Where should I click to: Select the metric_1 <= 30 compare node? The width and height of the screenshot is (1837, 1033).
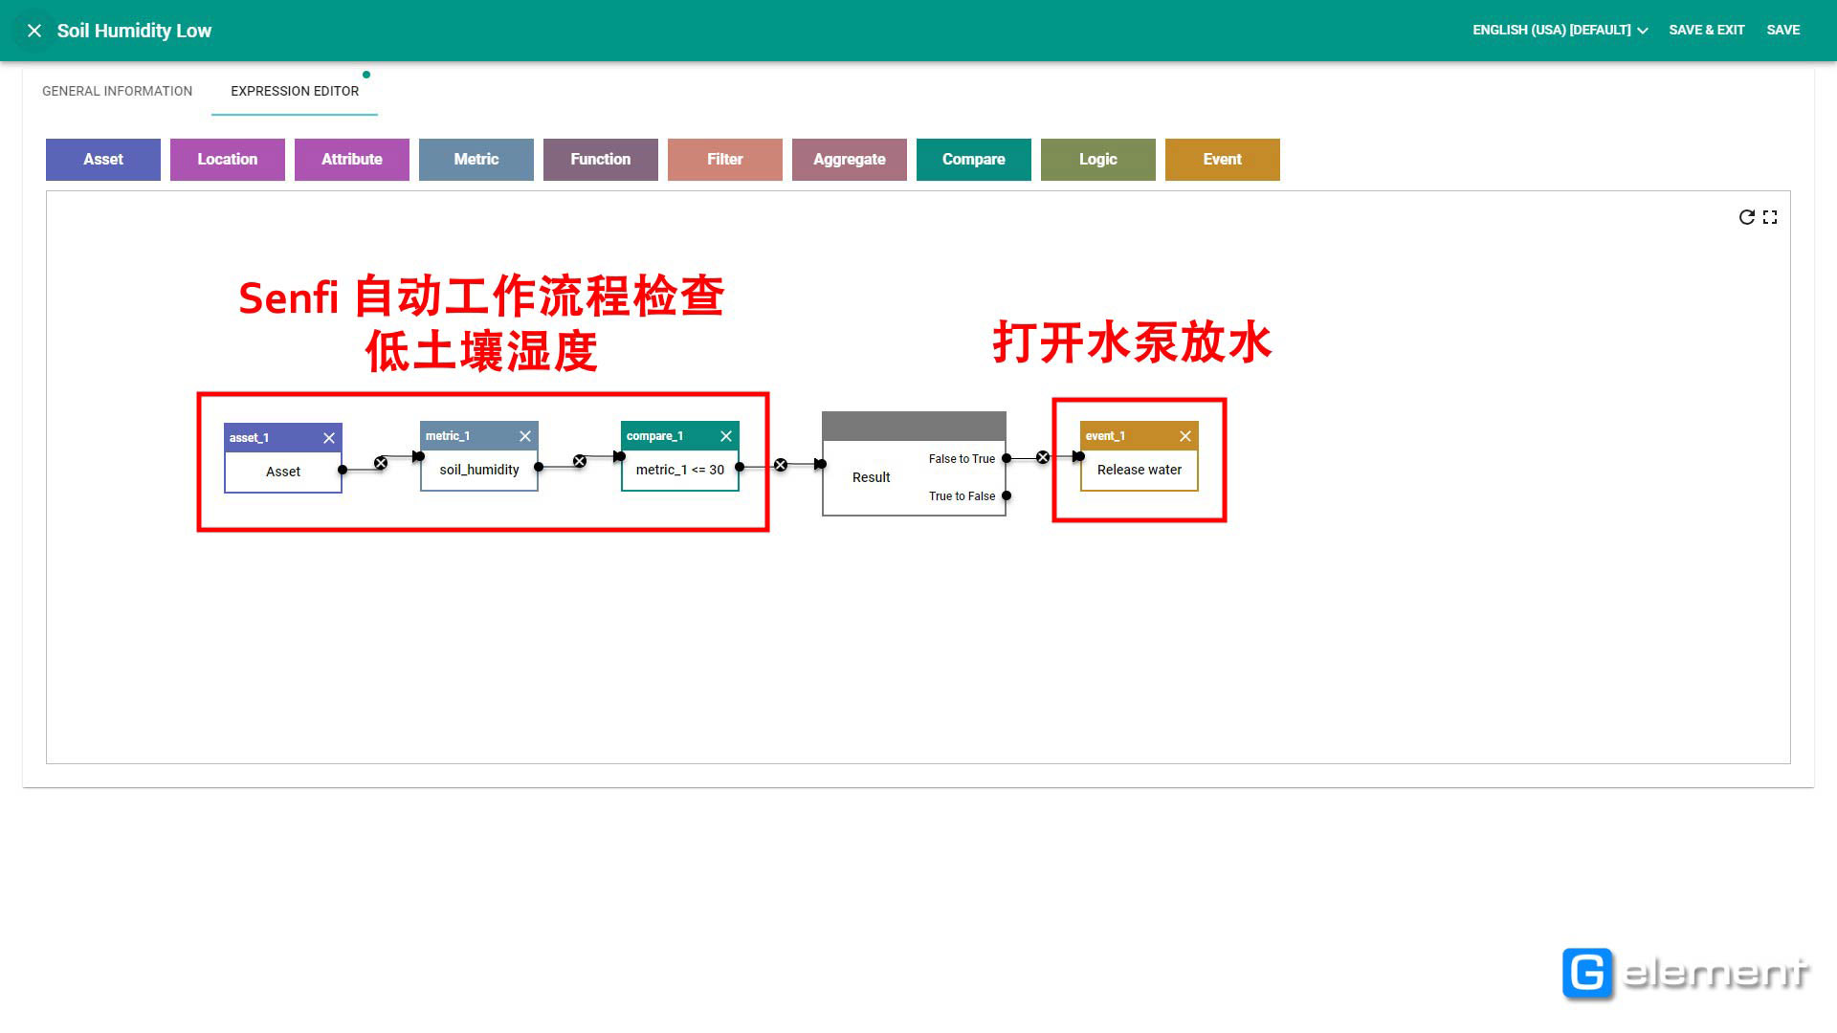(x=680, y=470)
